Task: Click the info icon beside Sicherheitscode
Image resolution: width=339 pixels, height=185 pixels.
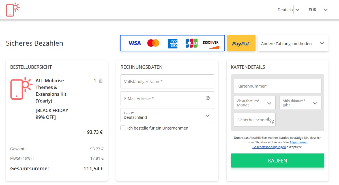Action: 272,122
